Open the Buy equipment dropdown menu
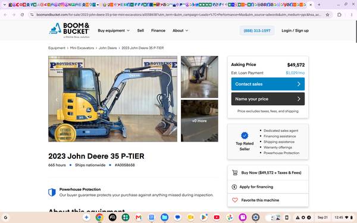Viewport: 357px width, 223px height. (x=114, y=30)
